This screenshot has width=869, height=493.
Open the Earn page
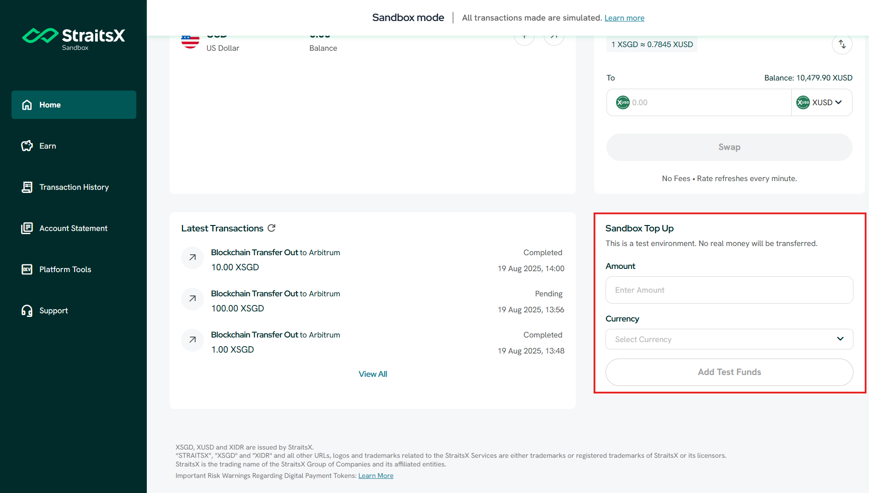74,146
